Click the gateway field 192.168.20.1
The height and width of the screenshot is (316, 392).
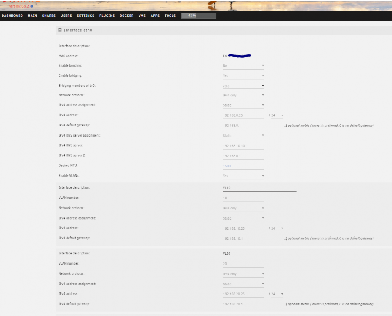click(243, 304)
